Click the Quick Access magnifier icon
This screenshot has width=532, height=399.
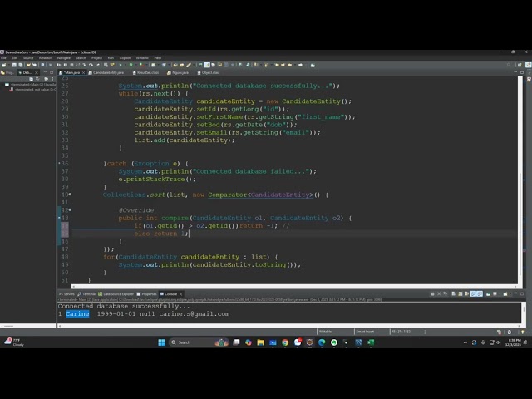(x=509, y=65)
